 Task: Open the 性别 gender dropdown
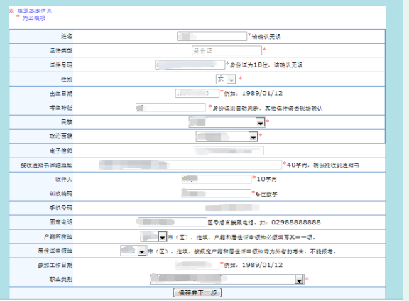click(x=226, y=79)
